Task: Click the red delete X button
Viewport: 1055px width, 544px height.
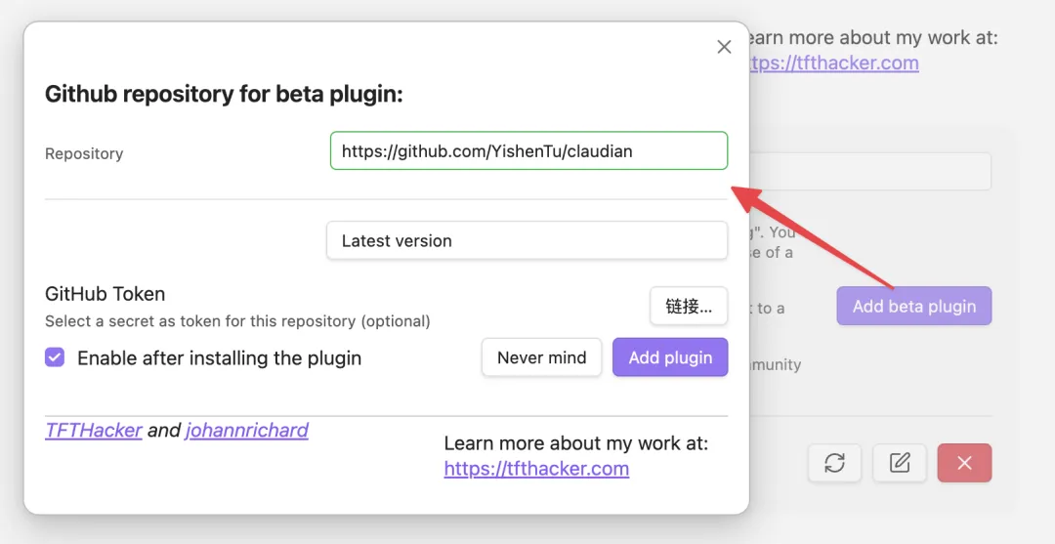Action: pyautogui.click(x=964, y=463)
